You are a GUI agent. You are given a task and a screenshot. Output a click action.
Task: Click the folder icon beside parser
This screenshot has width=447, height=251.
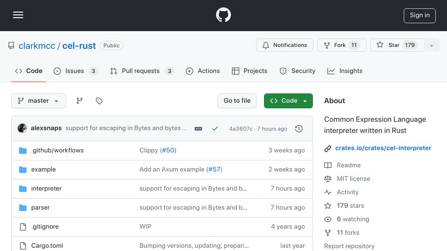pyautogui.click(x=23, y=208)
